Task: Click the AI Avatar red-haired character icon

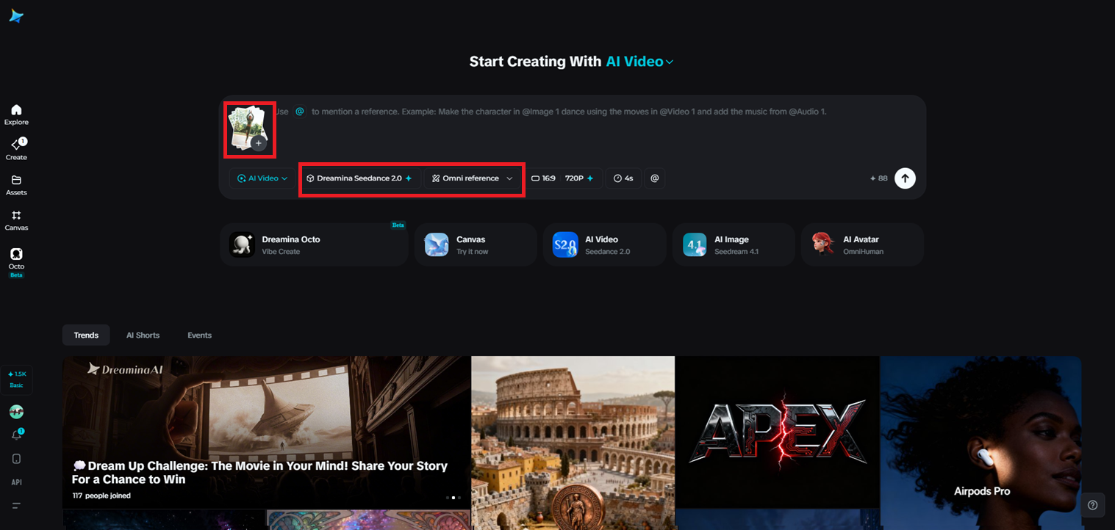Action: click(823, 244)
